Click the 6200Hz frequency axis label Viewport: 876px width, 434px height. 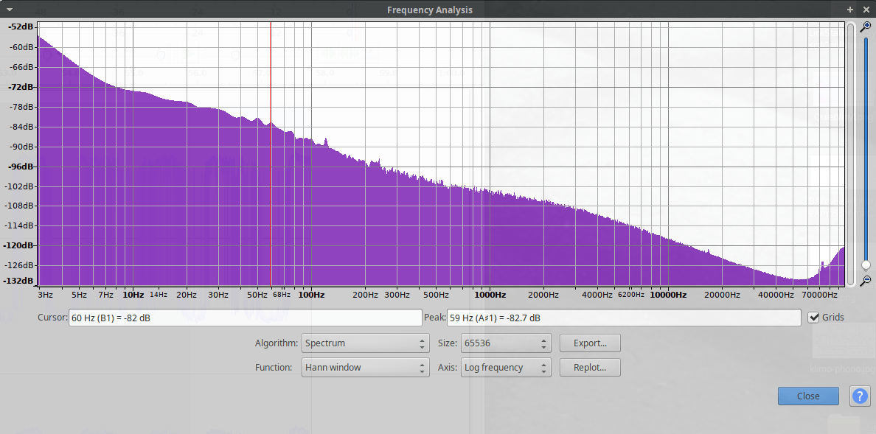click(630, 294)
